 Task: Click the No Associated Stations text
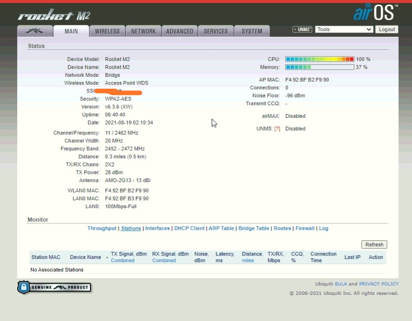click(x=57, y=270)
